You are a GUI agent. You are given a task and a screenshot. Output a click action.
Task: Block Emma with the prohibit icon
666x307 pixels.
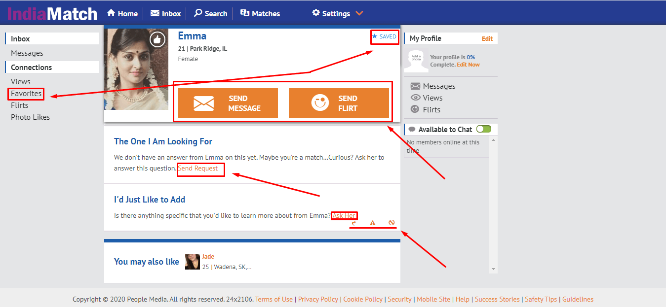point(392,223)
